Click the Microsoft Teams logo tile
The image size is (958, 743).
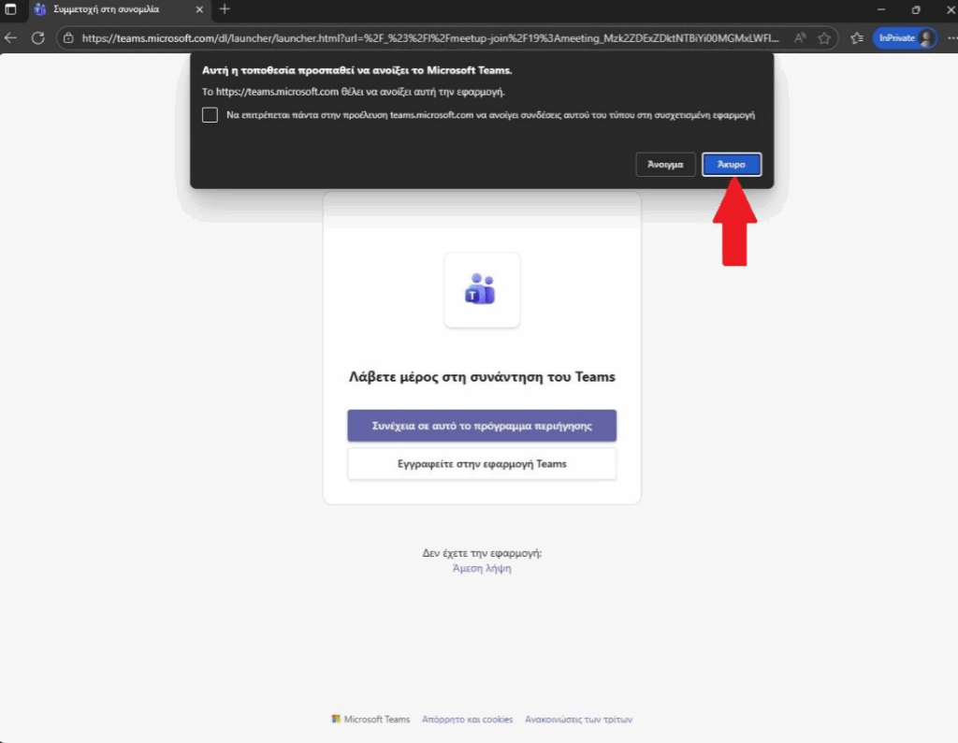pos(481,290)
